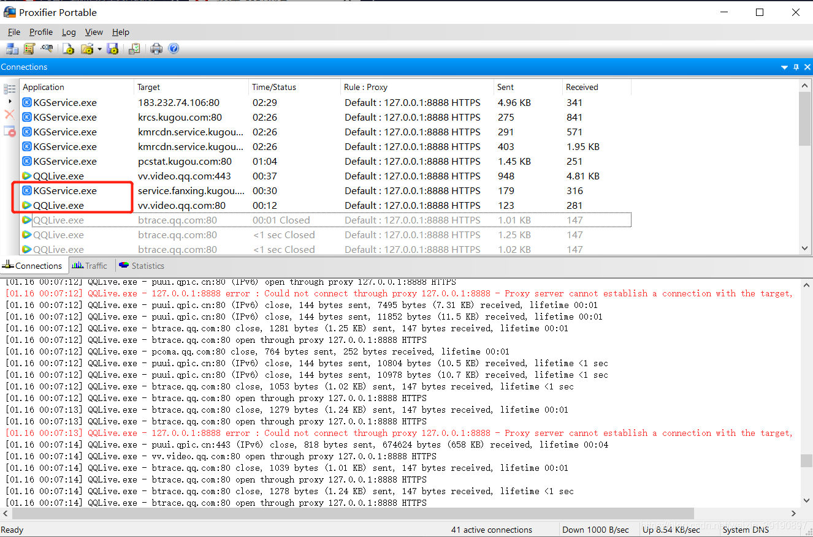
Task: Select target krcs.kugou.com:80 cell
Action: coord(180,117)
